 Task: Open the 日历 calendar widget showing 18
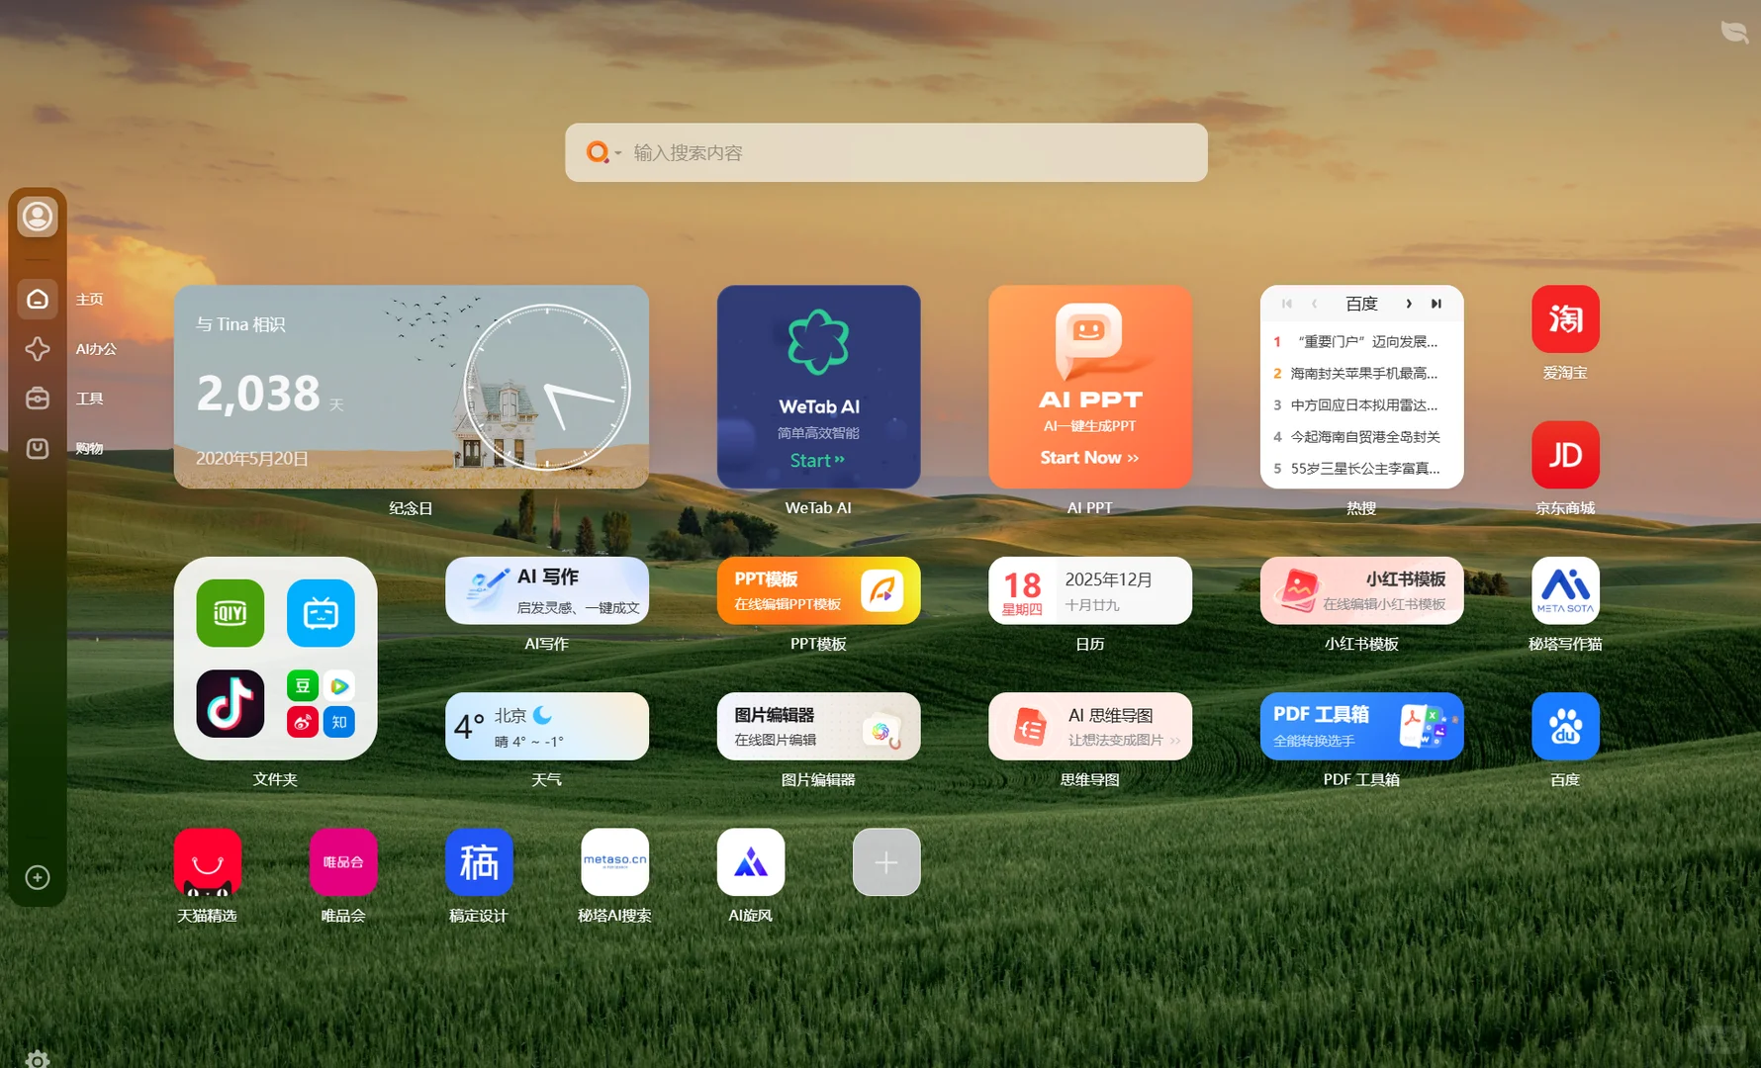pyautogui.click(x=1090, y=590)
